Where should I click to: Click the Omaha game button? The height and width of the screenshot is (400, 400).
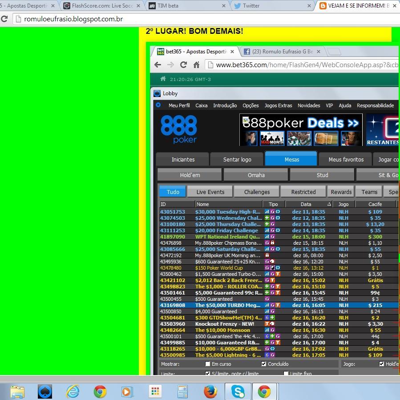pyautogui.click(x=256, y=175)
